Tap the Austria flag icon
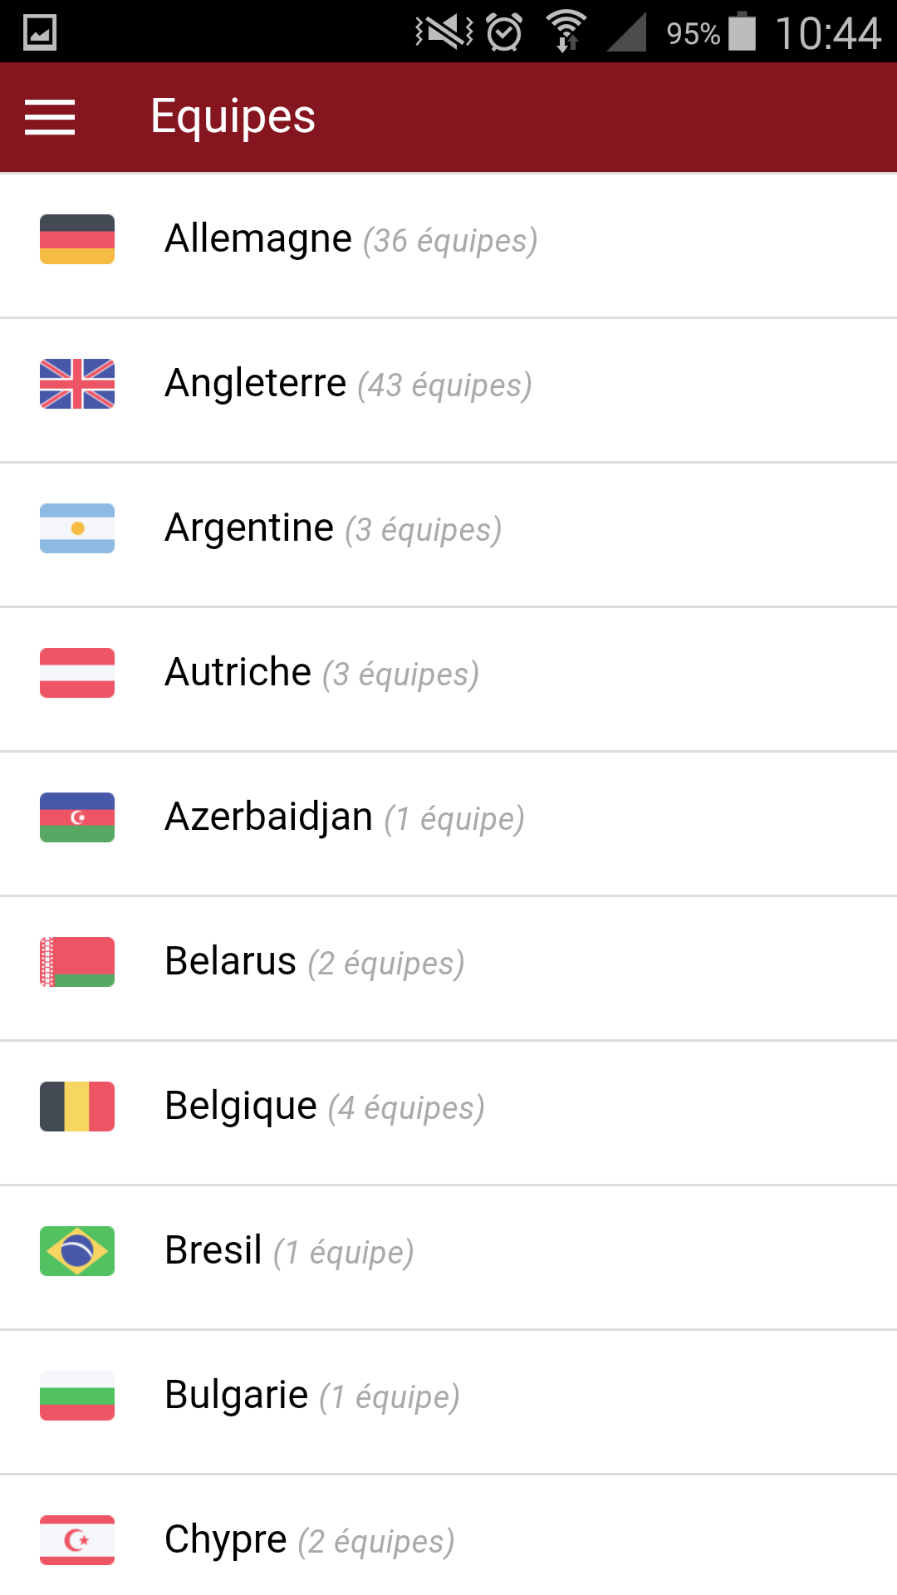 point(77,673)
